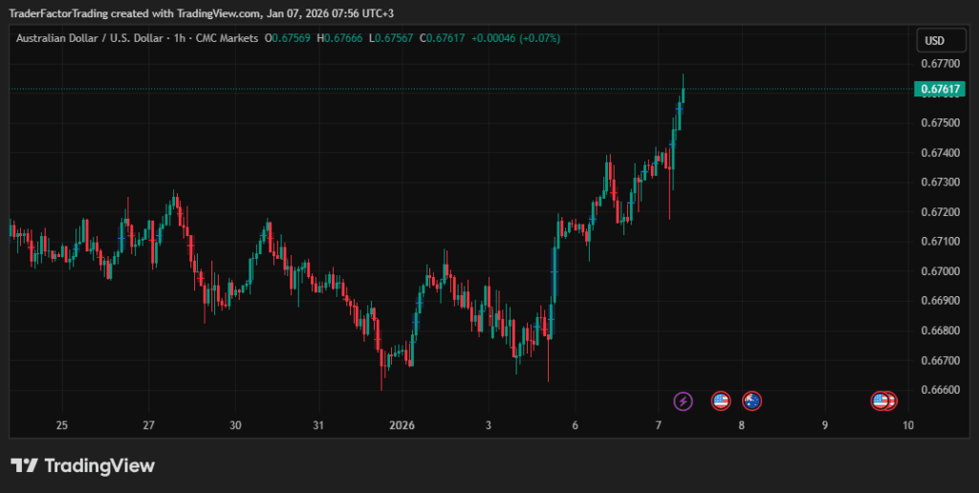
Task: Click the Australian Dollar / U.S. Dollar symbol title
Action: [x=92, y=38]
